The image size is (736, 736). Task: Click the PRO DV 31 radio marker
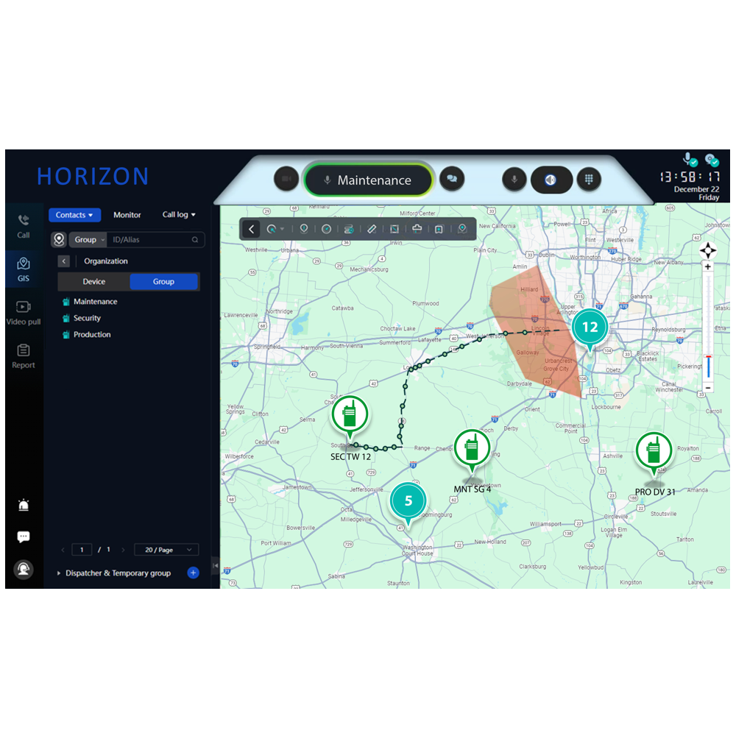click(x=654, y=451)
